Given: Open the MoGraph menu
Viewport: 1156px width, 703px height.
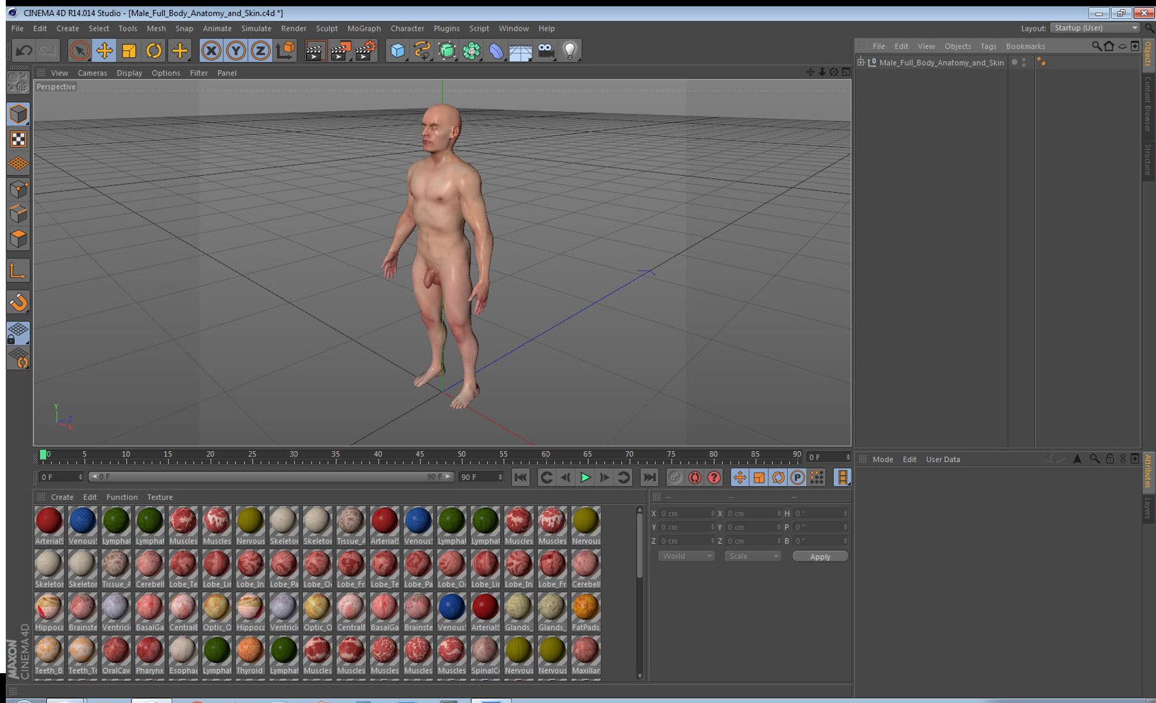Looking at the screenshot, I should [x=364, y=29].
